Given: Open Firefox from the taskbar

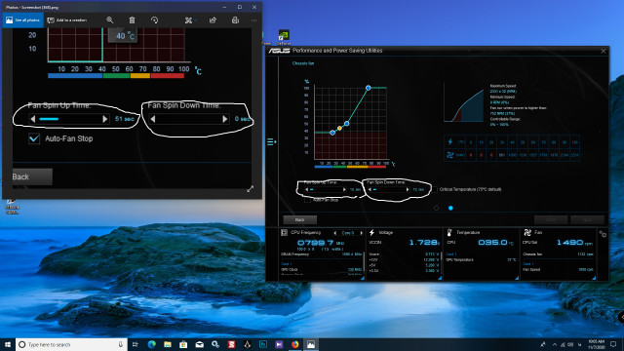Looking at the screenshot, I should [x=294, y=344].
